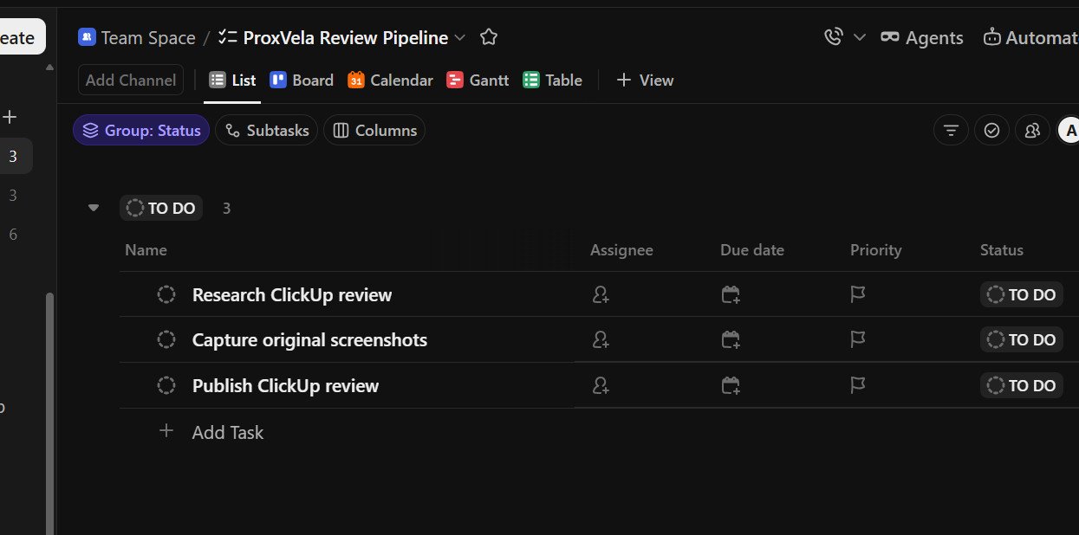
Task: Open the Group: Status option
Action: 141,130
